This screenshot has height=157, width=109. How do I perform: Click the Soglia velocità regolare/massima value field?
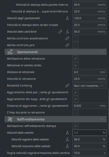[x=90, y=153]
